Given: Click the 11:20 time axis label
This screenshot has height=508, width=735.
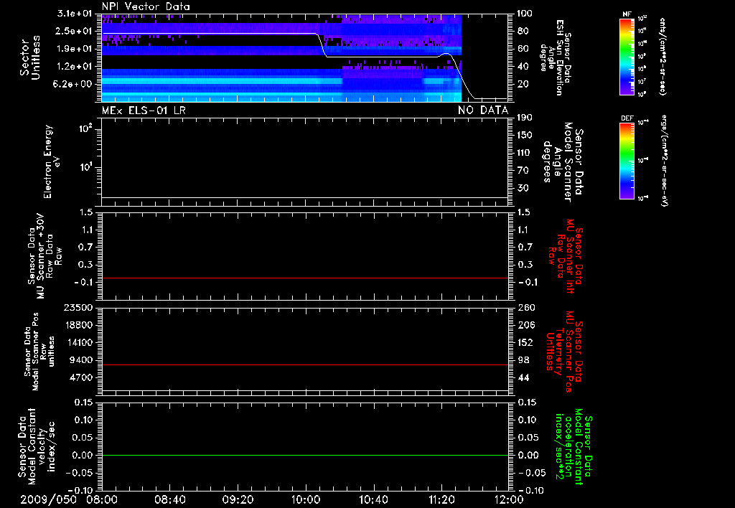Looking at the screenshot, I should tap(441, 499).
